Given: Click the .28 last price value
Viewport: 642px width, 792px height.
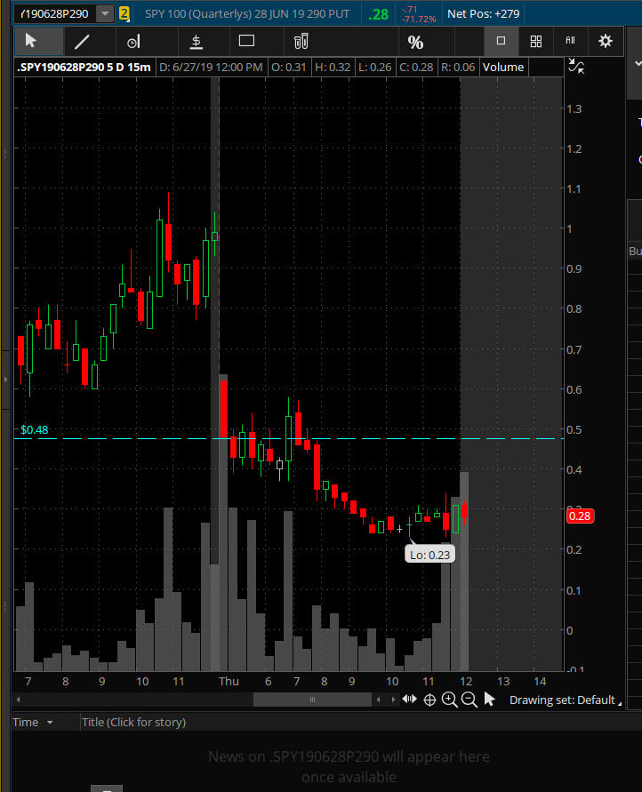Looking at the screenshot, I should (x=378, y=14).
